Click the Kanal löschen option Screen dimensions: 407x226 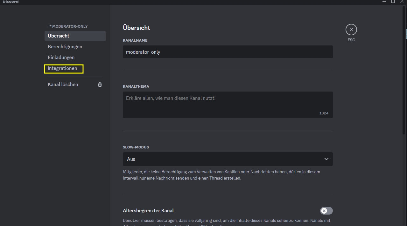(63, 85)
